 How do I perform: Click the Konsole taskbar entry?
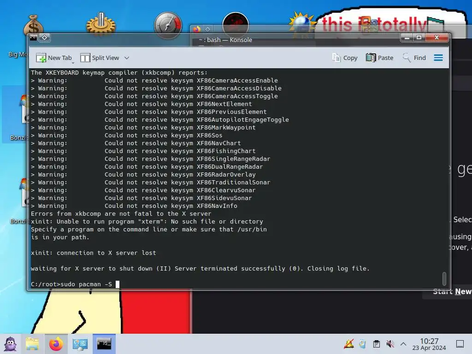tap(104, 344)
